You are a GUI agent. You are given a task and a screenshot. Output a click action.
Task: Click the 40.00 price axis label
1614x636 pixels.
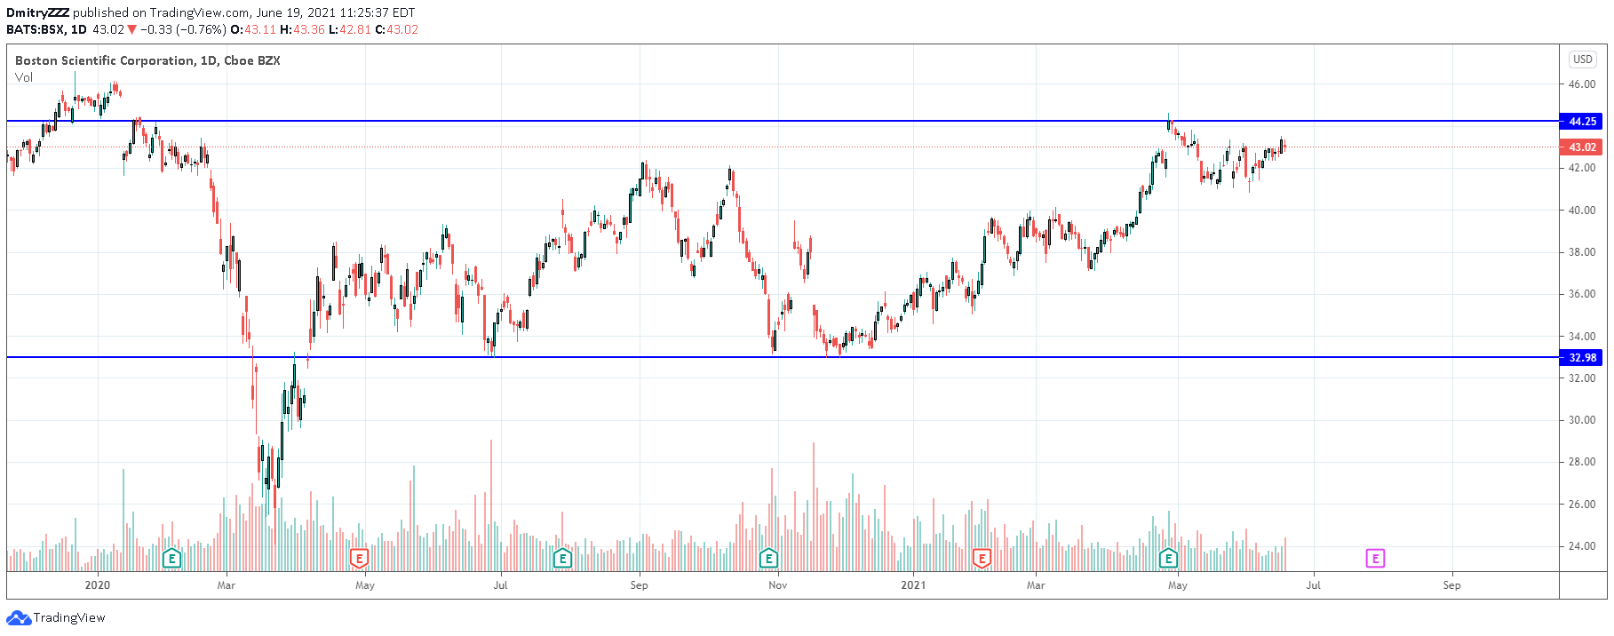(x=1582, y=211)
